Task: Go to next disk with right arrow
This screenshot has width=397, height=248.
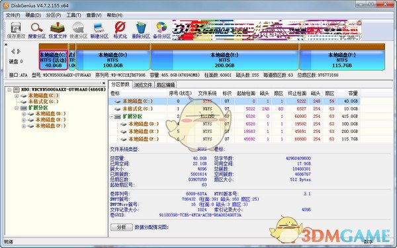Action: pyautogui.click(x=19, y=52)
